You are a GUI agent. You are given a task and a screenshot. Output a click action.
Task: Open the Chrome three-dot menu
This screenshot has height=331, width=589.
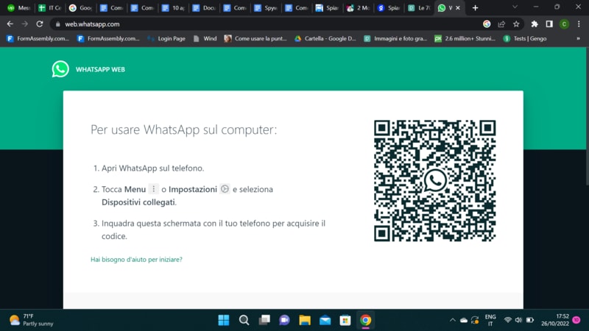pyautogui.click(x=579, y=24)
